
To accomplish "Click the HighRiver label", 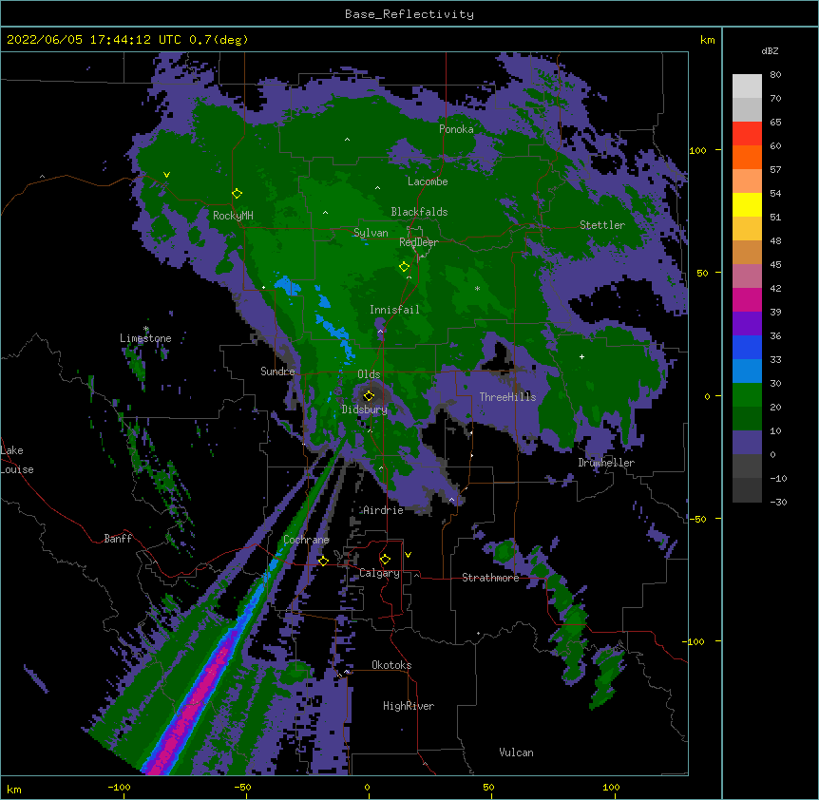I will coord(409,706).
